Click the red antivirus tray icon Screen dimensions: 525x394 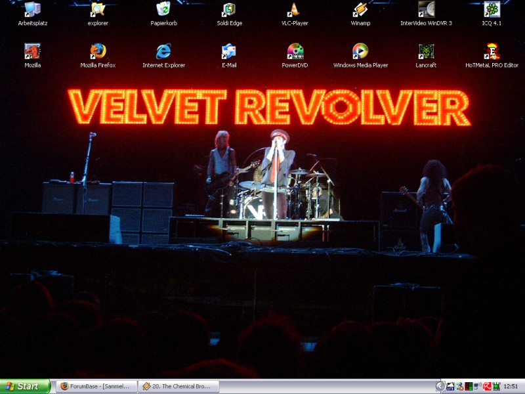[487, 387]
